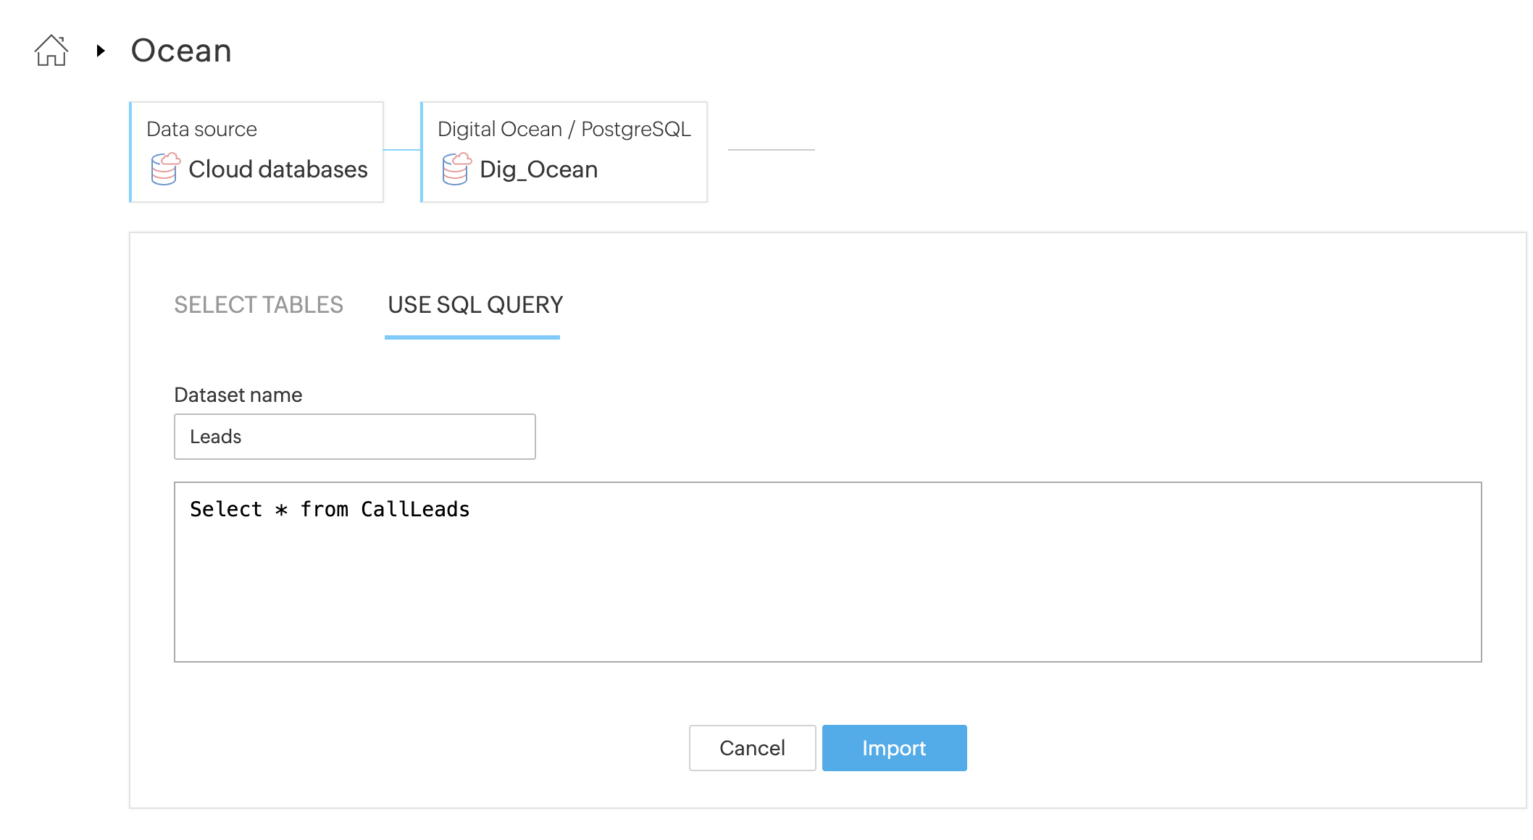Click the Ocean workspace title

point(181,51)
